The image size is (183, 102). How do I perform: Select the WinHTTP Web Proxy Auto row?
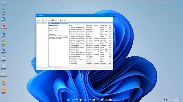point(90,54)
